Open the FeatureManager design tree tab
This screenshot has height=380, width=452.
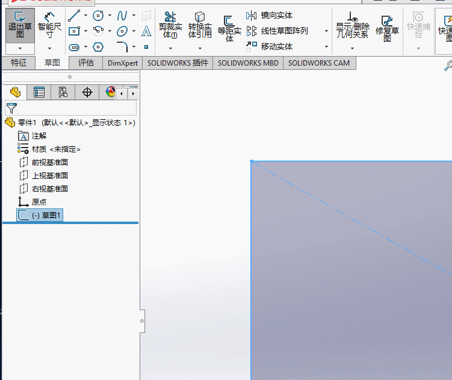(x=15, y=92)
